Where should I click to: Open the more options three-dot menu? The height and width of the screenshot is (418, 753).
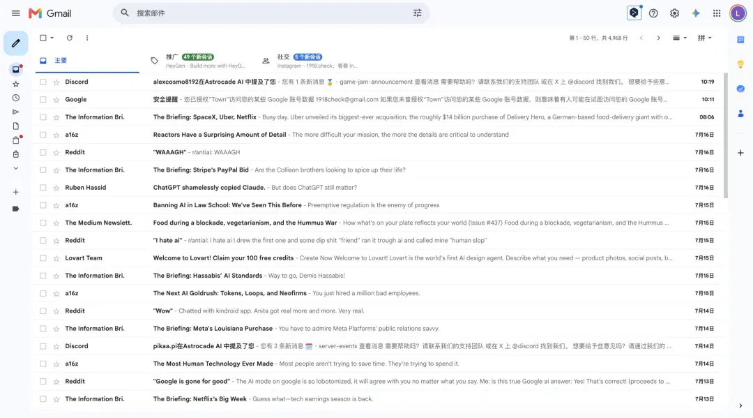(87, 38)
